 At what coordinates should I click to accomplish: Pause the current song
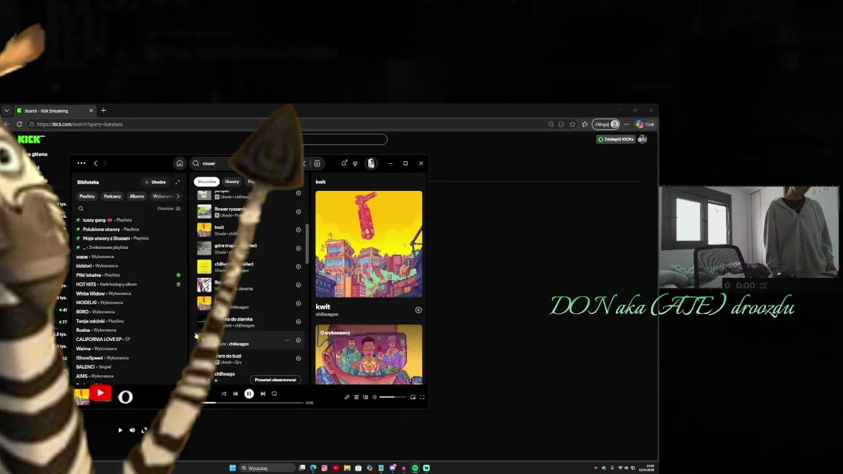(249, 394)
